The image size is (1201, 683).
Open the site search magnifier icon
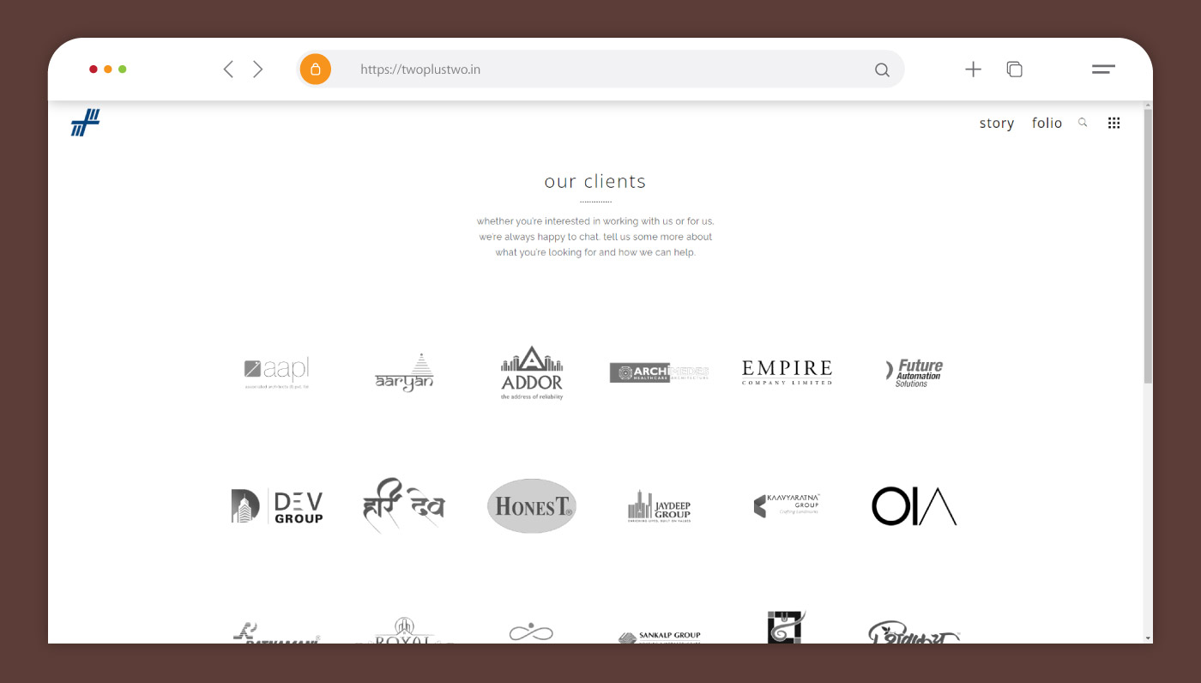(x=1083, y=123)
